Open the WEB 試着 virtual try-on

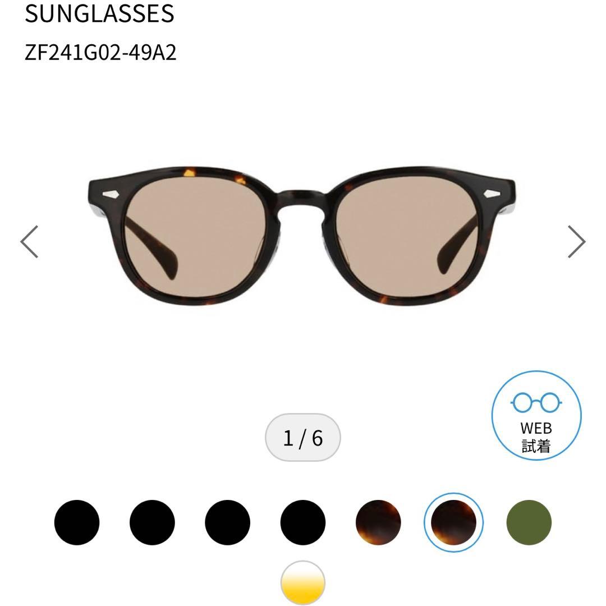(x=536, y=415)
